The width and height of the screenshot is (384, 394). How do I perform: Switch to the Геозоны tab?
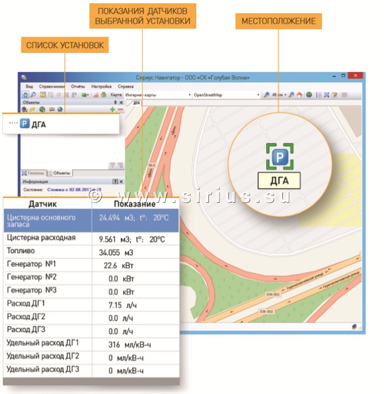click(x=33, y=173)
